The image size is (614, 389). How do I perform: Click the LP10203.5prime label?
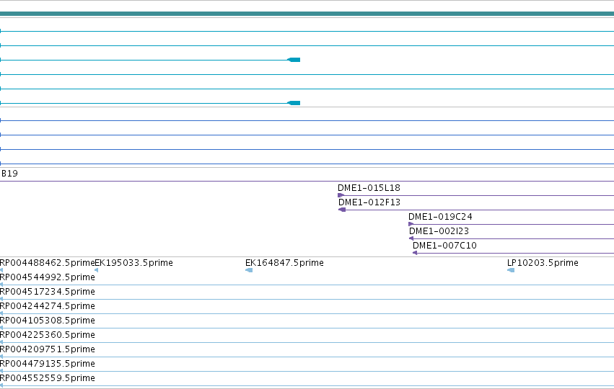(x=543, y=263)
